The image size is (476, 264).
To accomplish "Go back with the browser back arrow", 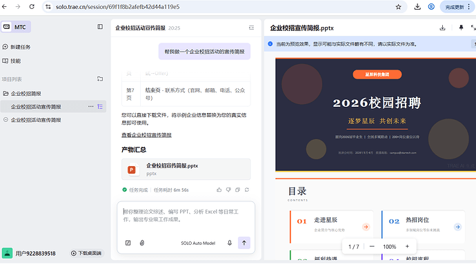I will coord(4,7).
